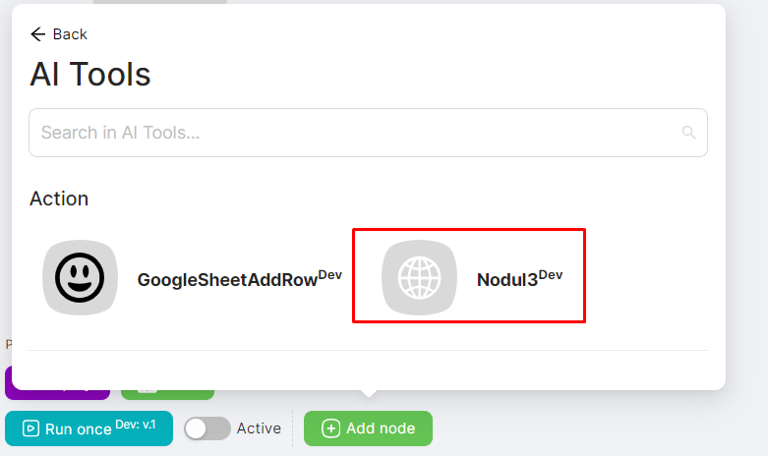
Task: Click the plus icon in Add node
Action: (331, 428)
